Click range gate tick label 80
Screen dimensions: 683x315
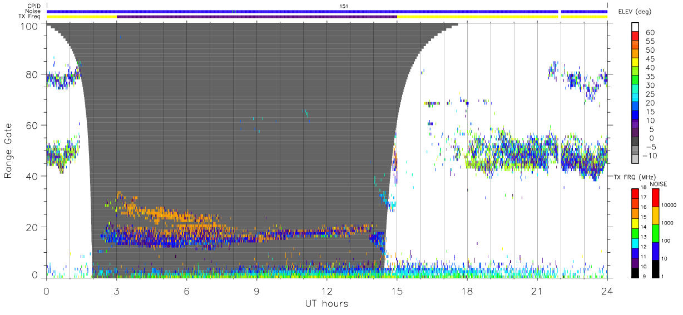tap(32, 74)
